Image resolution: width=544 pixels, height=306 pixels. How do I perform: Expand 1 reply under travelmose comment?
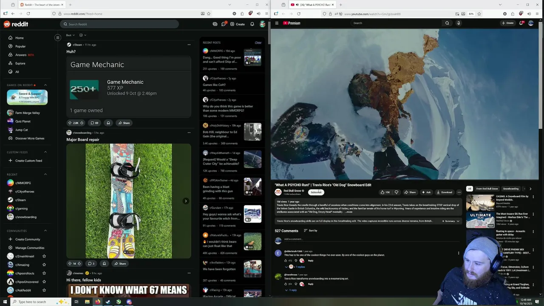pyautogui.click(x=291, y=290)
